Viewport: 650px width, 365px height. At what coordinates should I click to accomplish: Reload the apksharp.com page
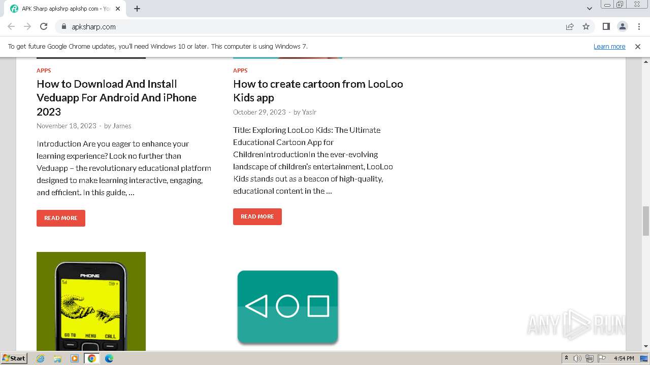(x=44, y=26)
